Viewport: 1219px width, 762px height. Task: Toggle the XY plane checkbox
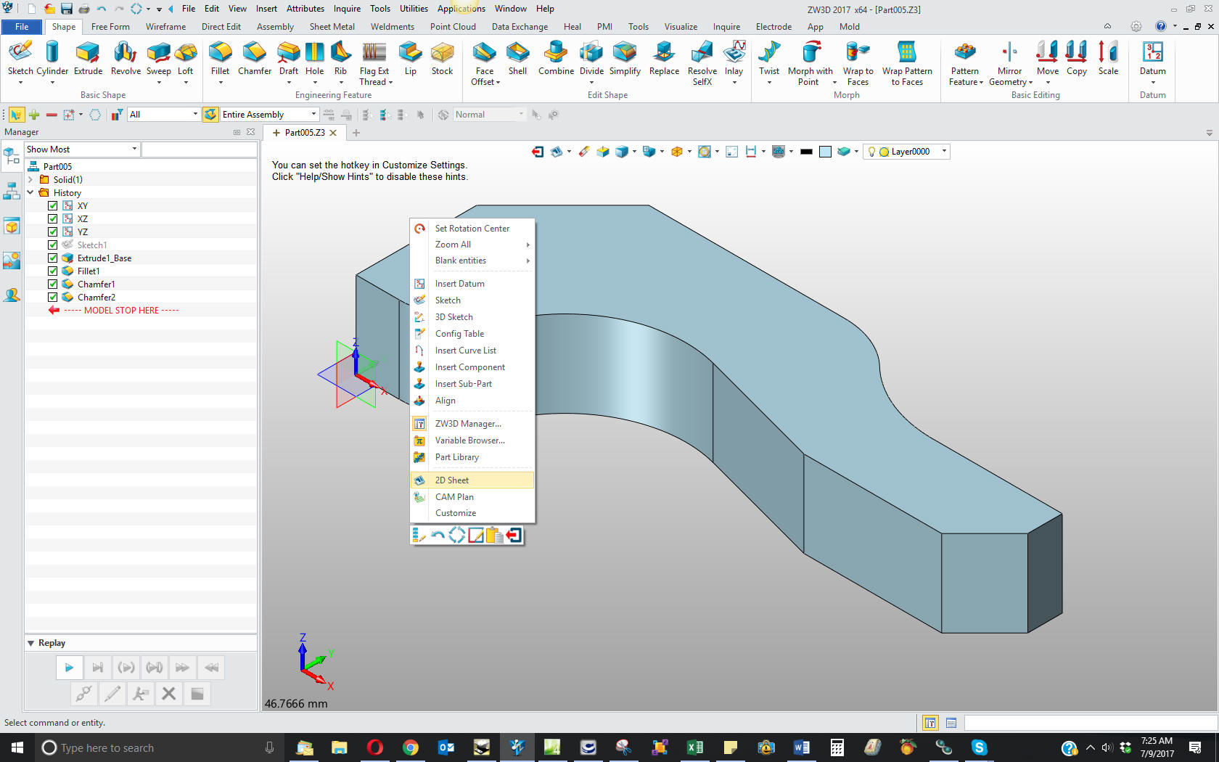(53, 206)
